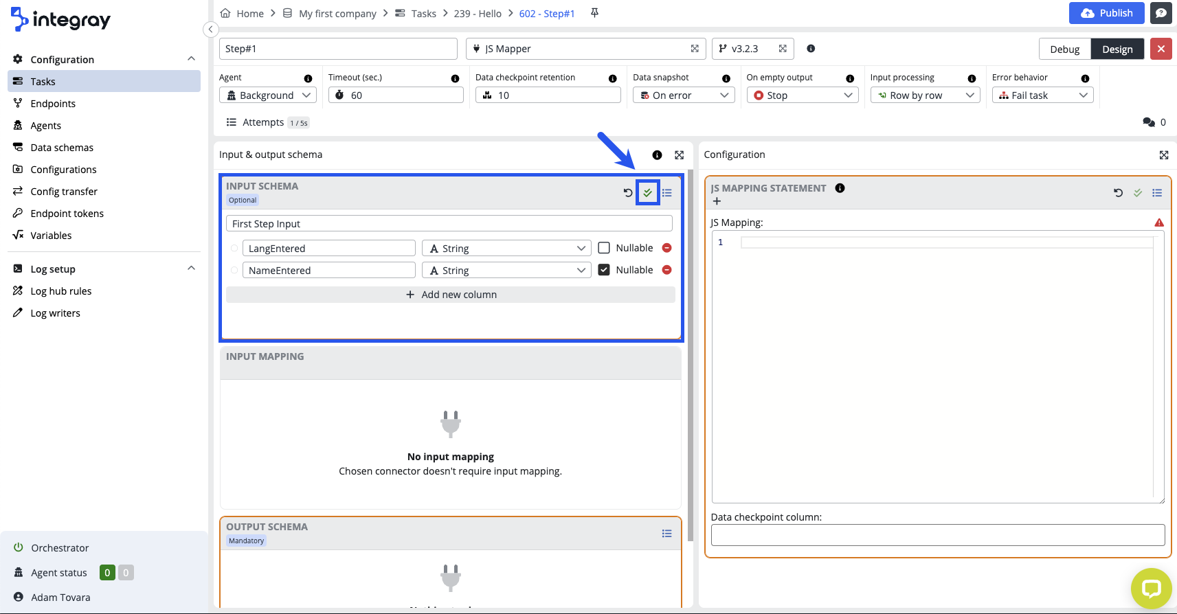
Task: Click the pin icon beside the breadcrumb
Action: pyautogui.click(x=594, y=13)
